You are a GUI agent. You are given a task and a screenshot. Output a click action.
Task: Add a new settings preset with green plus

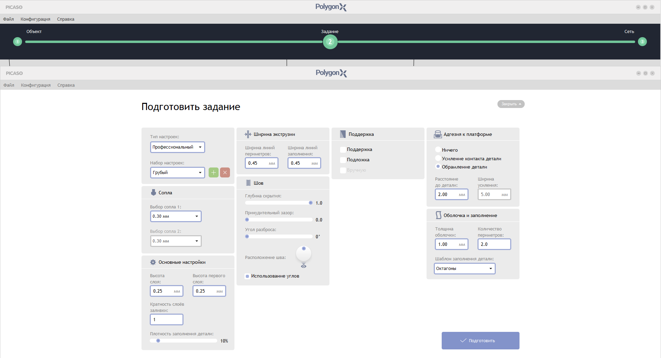[x=213, y=172]
